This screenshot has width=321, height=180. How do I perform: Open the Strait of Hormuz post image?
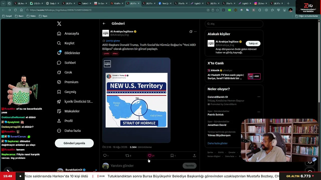pos(136,100)
